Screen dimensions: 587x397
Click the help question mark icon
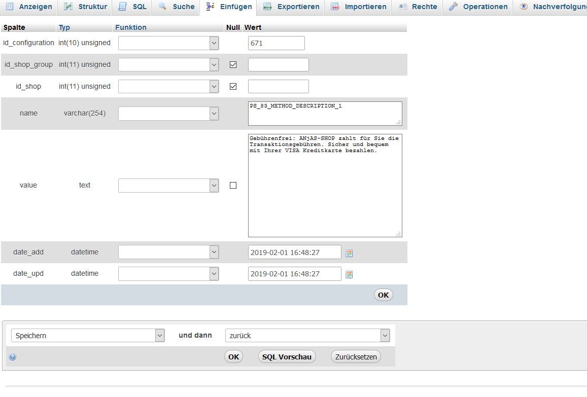[x=12, y=357]
